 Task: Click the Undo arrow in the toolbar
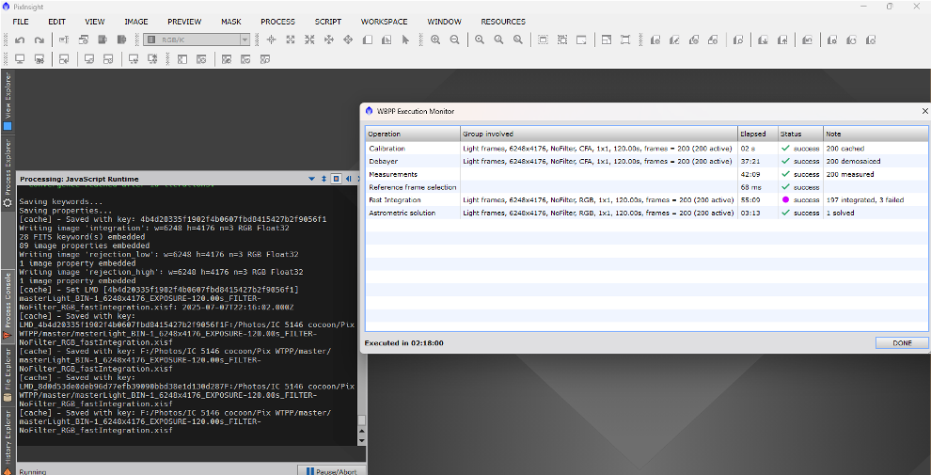click(x=20, y=40)
